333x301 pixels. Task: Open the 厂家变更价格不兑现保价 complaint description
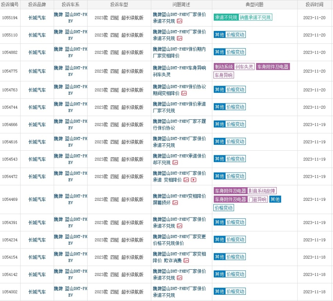[179, 240]
